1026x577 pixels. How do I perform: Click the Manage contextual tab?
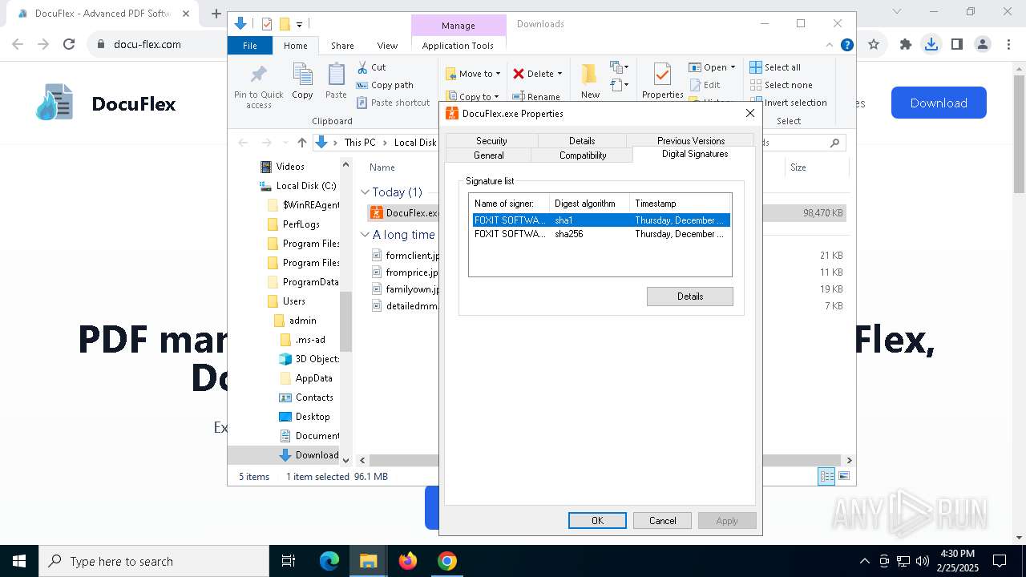[458, 26]
